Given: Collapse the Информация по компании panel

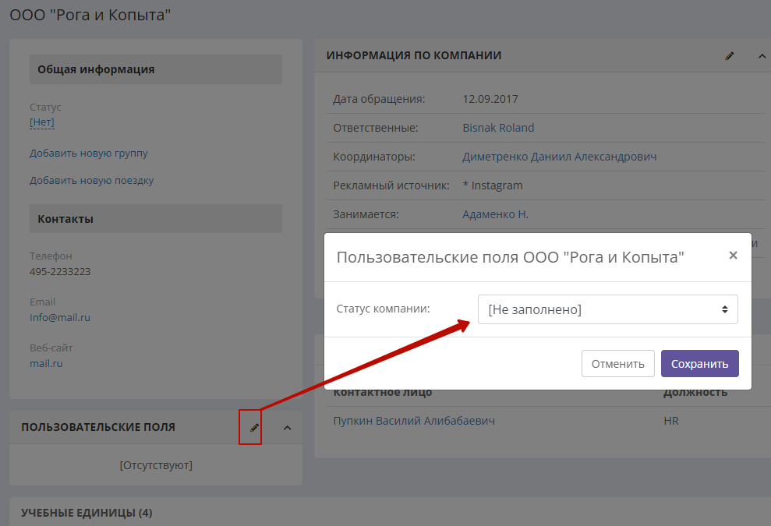Looking at the screenshot, I should (x=762, y=56).
